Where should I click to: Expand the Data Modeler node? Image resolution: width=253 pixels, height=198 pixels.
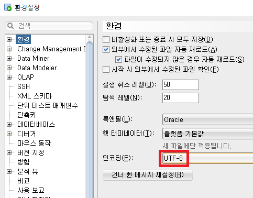click(x=9, y=68)
